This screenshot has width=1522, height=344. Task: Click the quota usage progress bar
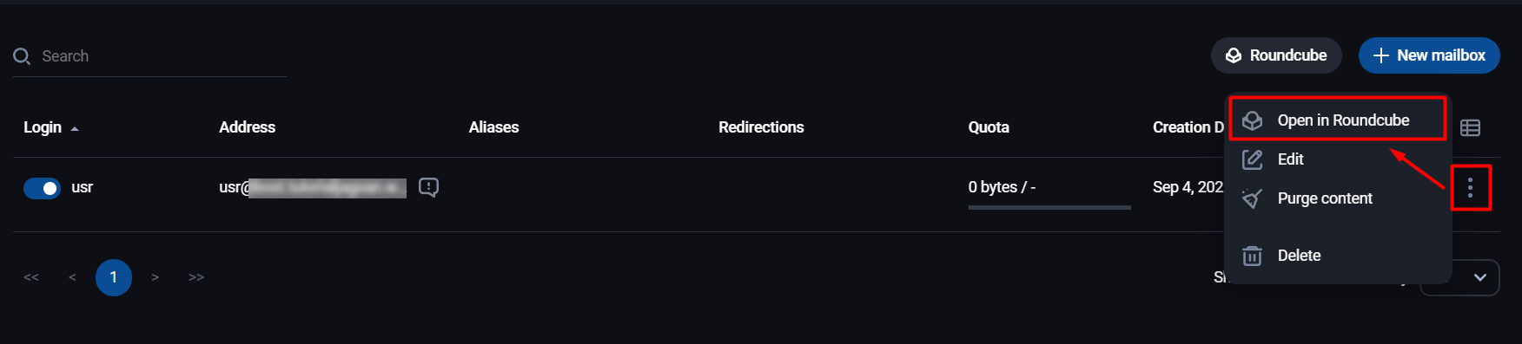(x=1049, y=207)
